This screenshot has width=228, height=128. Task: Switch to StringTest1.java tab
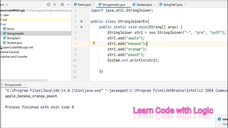coord(173,5)
